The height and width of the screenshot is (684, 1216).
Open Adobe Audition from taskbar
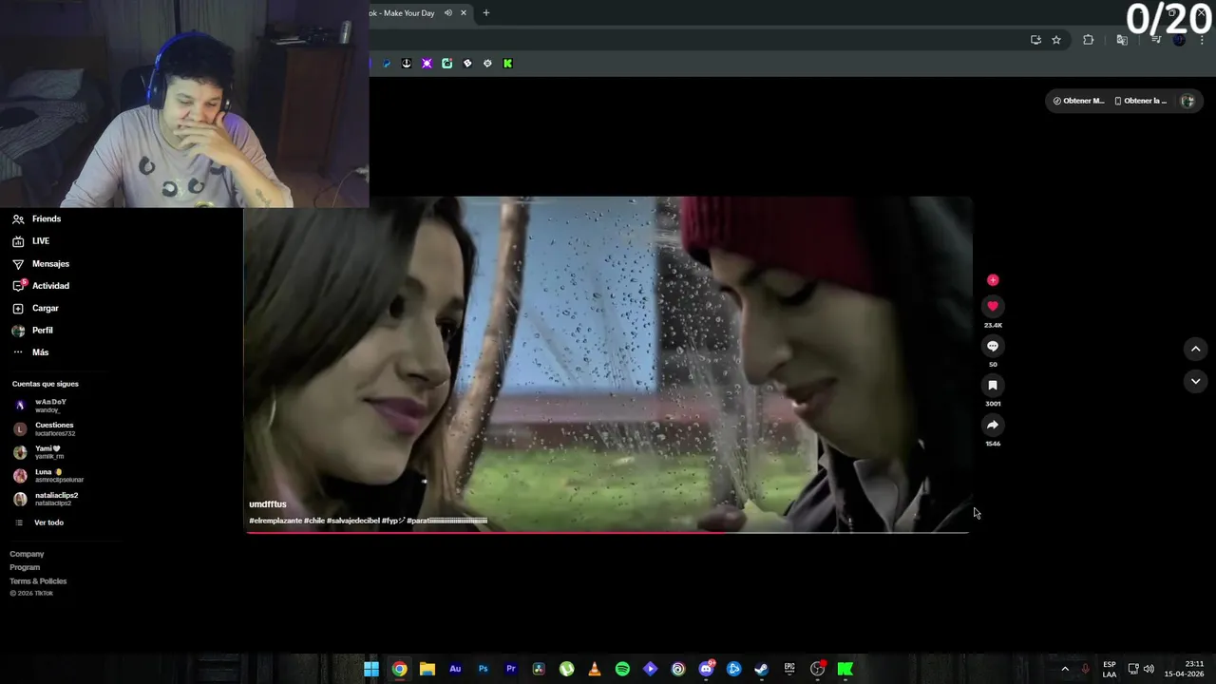(455, 669)
